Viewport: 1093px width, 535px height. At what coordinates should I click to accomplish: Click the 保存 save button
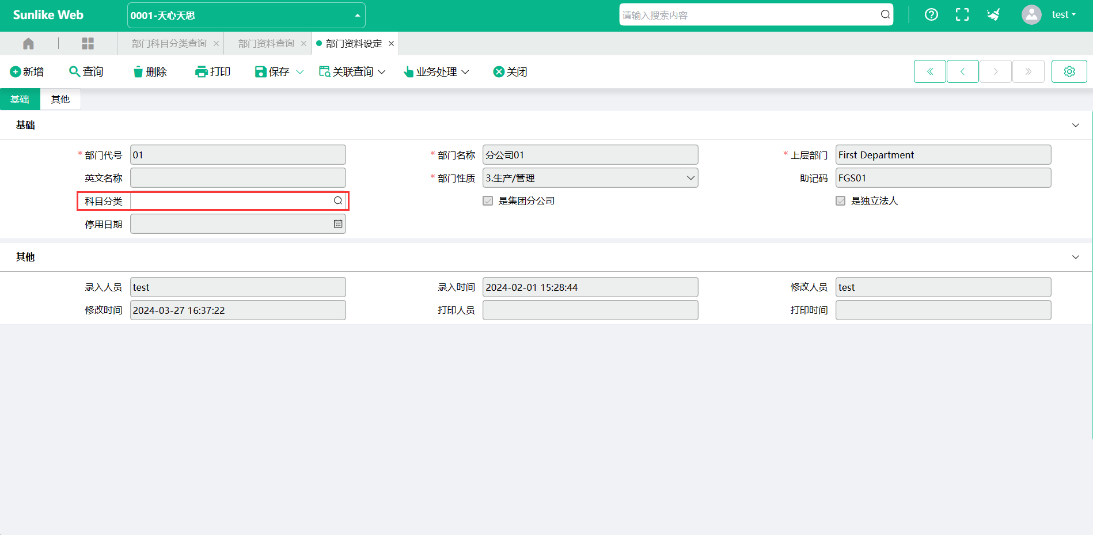(272, 71)
